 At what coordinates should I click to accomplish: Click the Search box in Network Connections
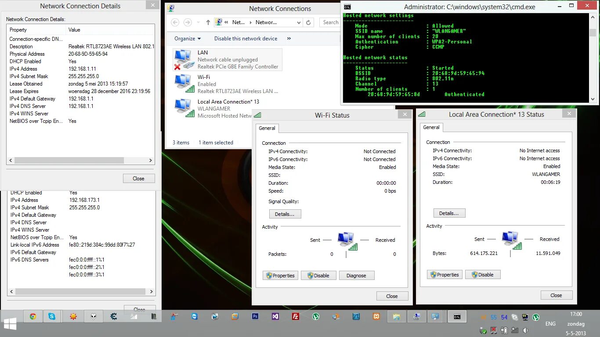click(330, 22)
